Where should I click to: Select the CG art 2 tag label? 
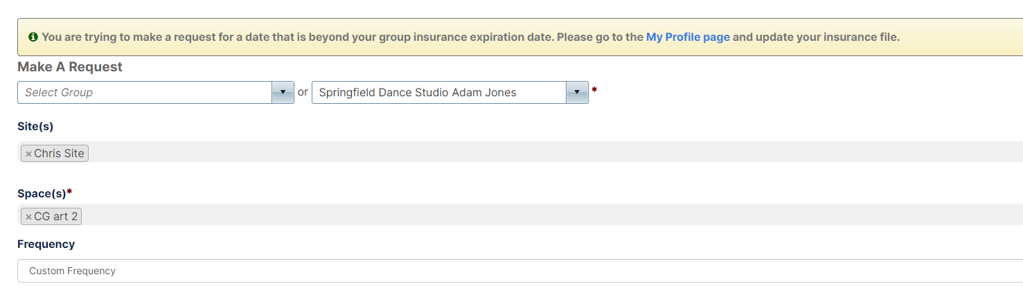pos(55,217)
